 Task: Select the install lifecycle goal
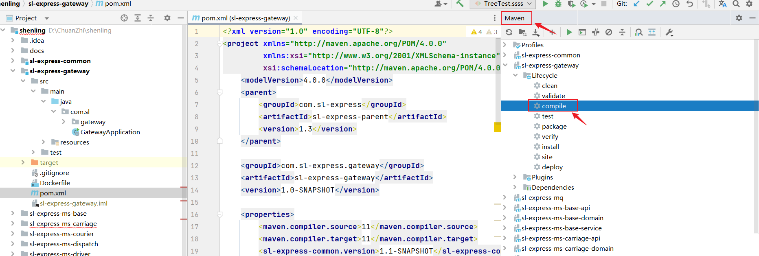tap(550, 147)
